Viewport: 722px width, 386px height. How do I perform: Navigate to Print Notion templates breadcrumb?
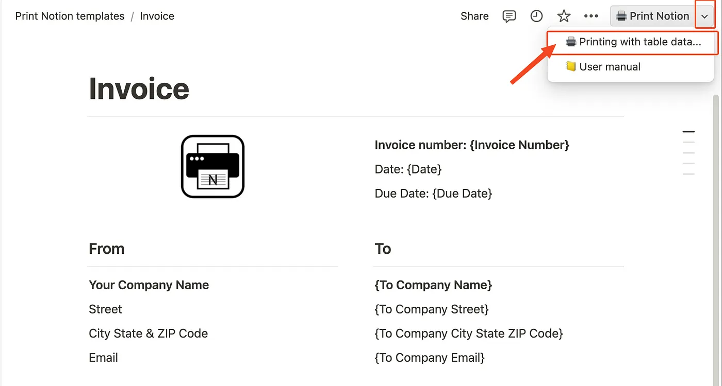(70, 16)
